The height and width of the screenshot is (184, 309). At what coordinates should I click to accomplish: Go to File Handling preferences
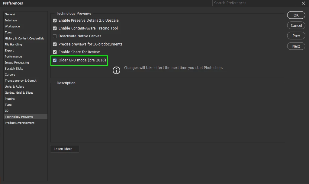pos(25,44)
